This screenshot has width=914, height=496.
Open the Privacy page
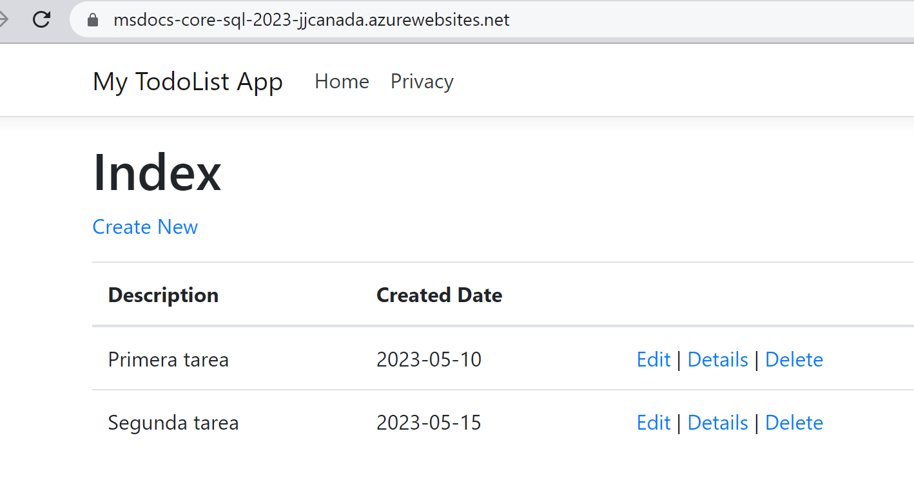tap(422, 81)
